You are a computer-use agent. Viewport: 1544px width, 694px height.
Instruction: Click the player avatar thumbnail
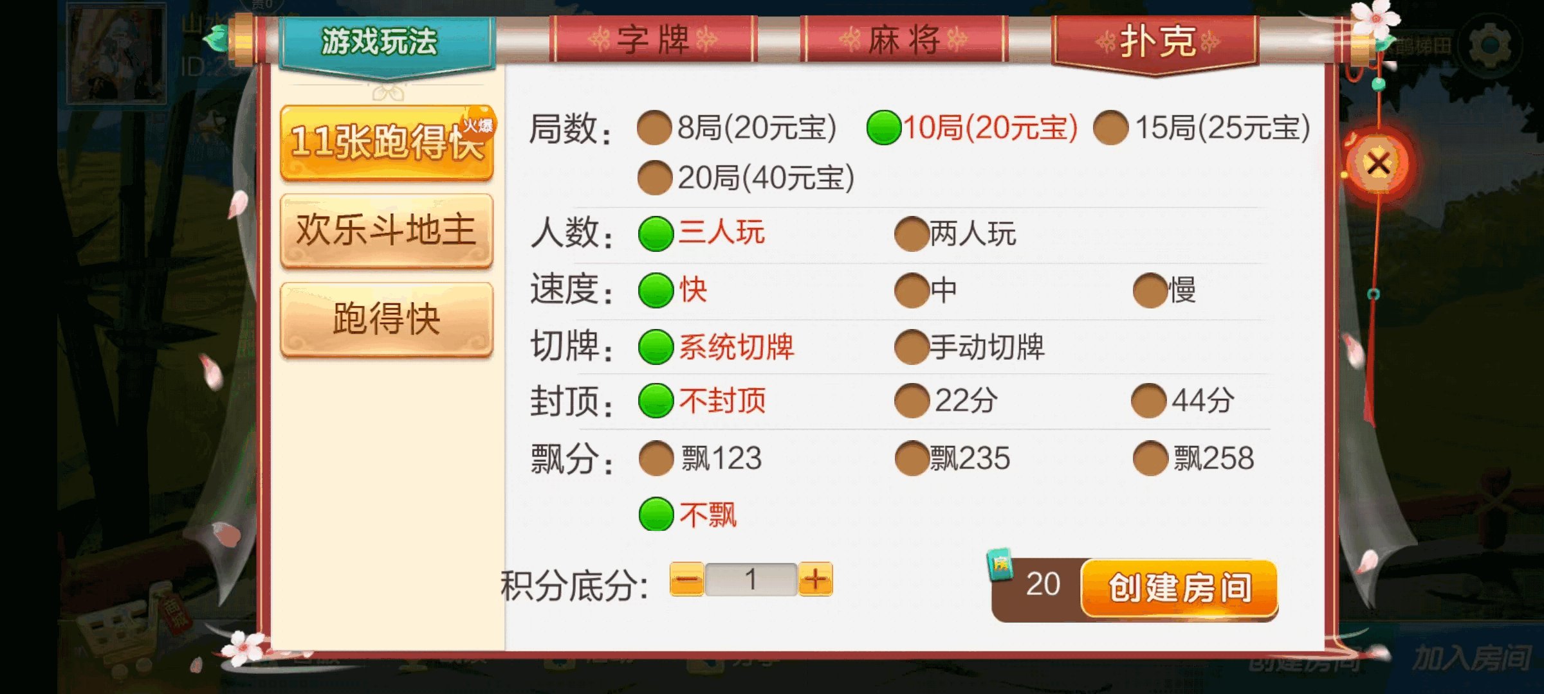pos(116,51)
